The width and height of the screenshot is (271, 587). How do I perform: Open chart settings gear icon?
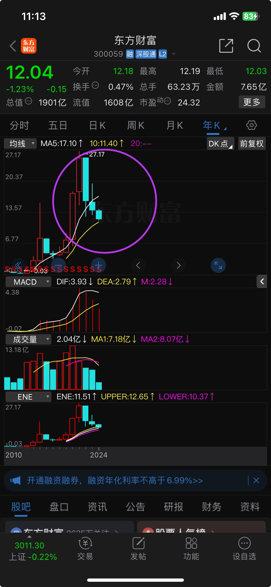coord(251,125)
